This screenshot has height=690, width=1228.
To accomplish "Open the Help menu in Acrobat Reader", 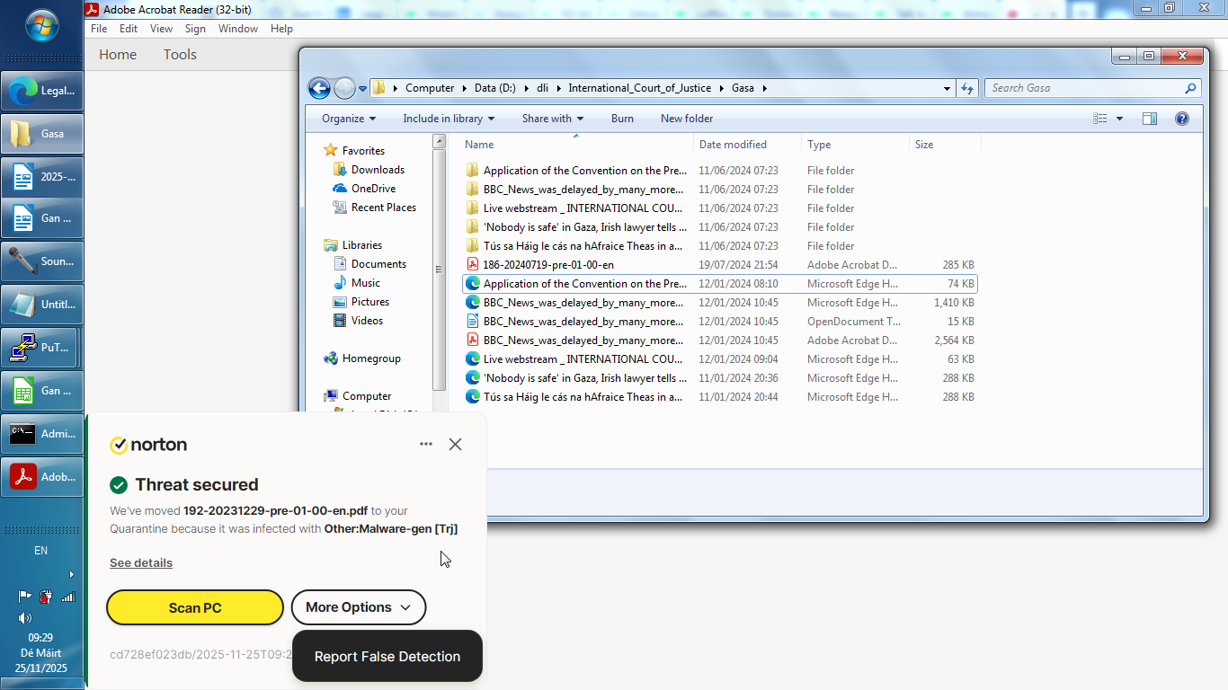I will click(x=281, y=29).
